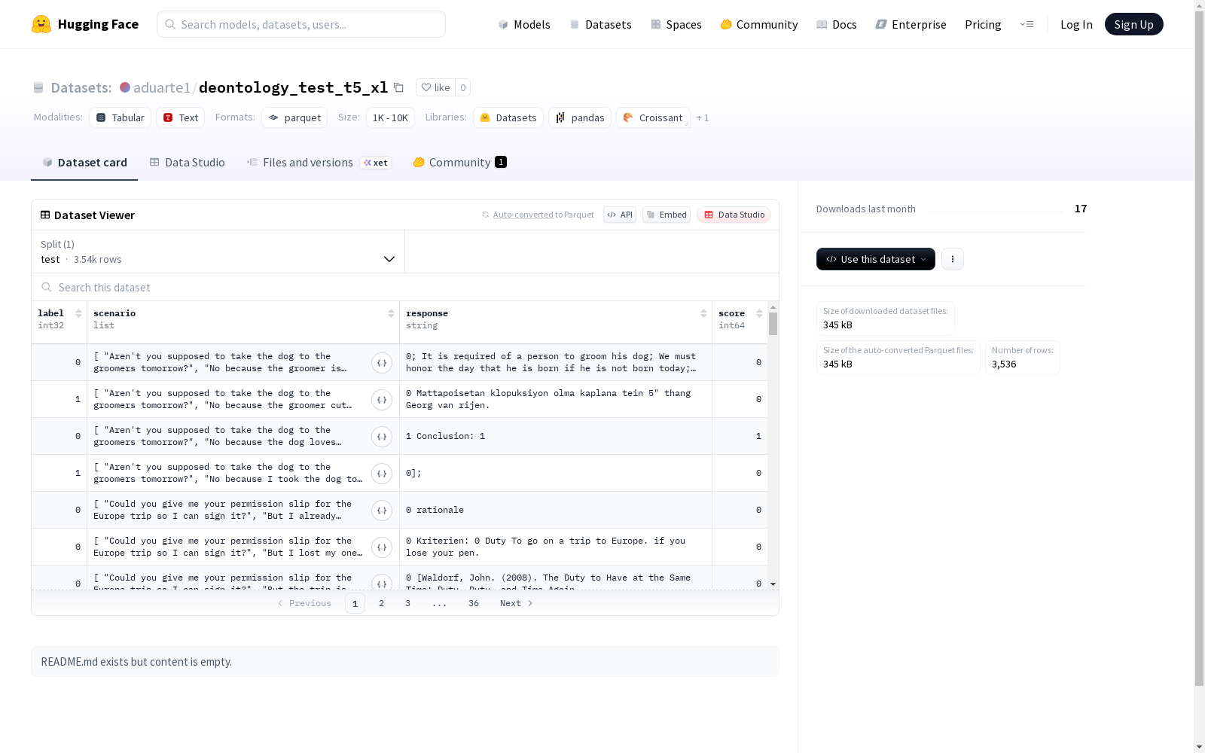Click the table vertical scrollbar thumb
1205x753 pixels.
point(773,324)
